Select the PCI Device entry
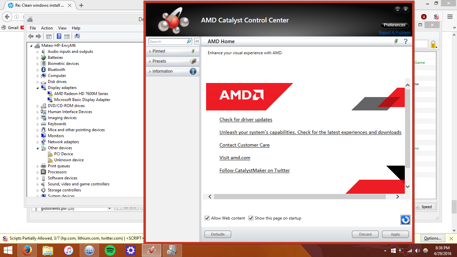Image resolution: width=457 pixels, height=257 pixels. (64, 154)
